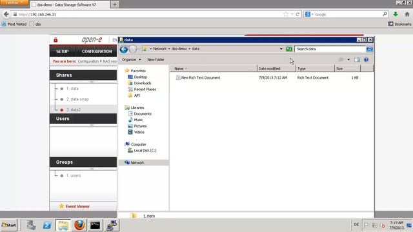Image resolution: width=413 pixels, height=232 pixels.
Task: Collapse the Groups panel header
Action: tap(83, 162)
